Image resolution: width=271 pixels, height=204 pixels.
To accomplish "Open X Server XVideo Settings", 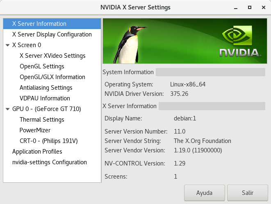I will 52,56.
